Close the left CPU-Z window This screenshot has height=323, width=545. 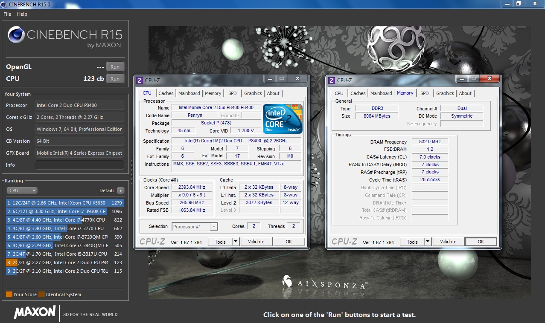[x=297, y=79]
